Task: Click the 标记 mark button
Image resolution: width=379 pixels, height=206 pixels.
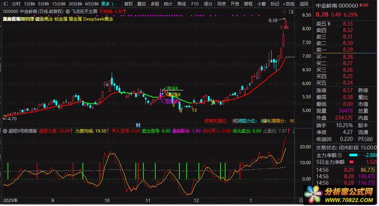Action: click(275, 4)
